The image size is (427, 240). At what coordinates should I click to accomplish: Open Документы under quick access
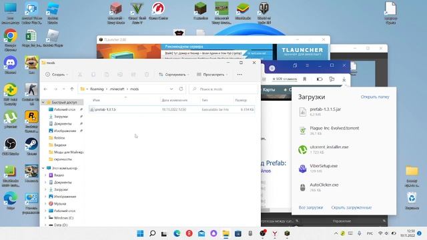tap(63, 123)
